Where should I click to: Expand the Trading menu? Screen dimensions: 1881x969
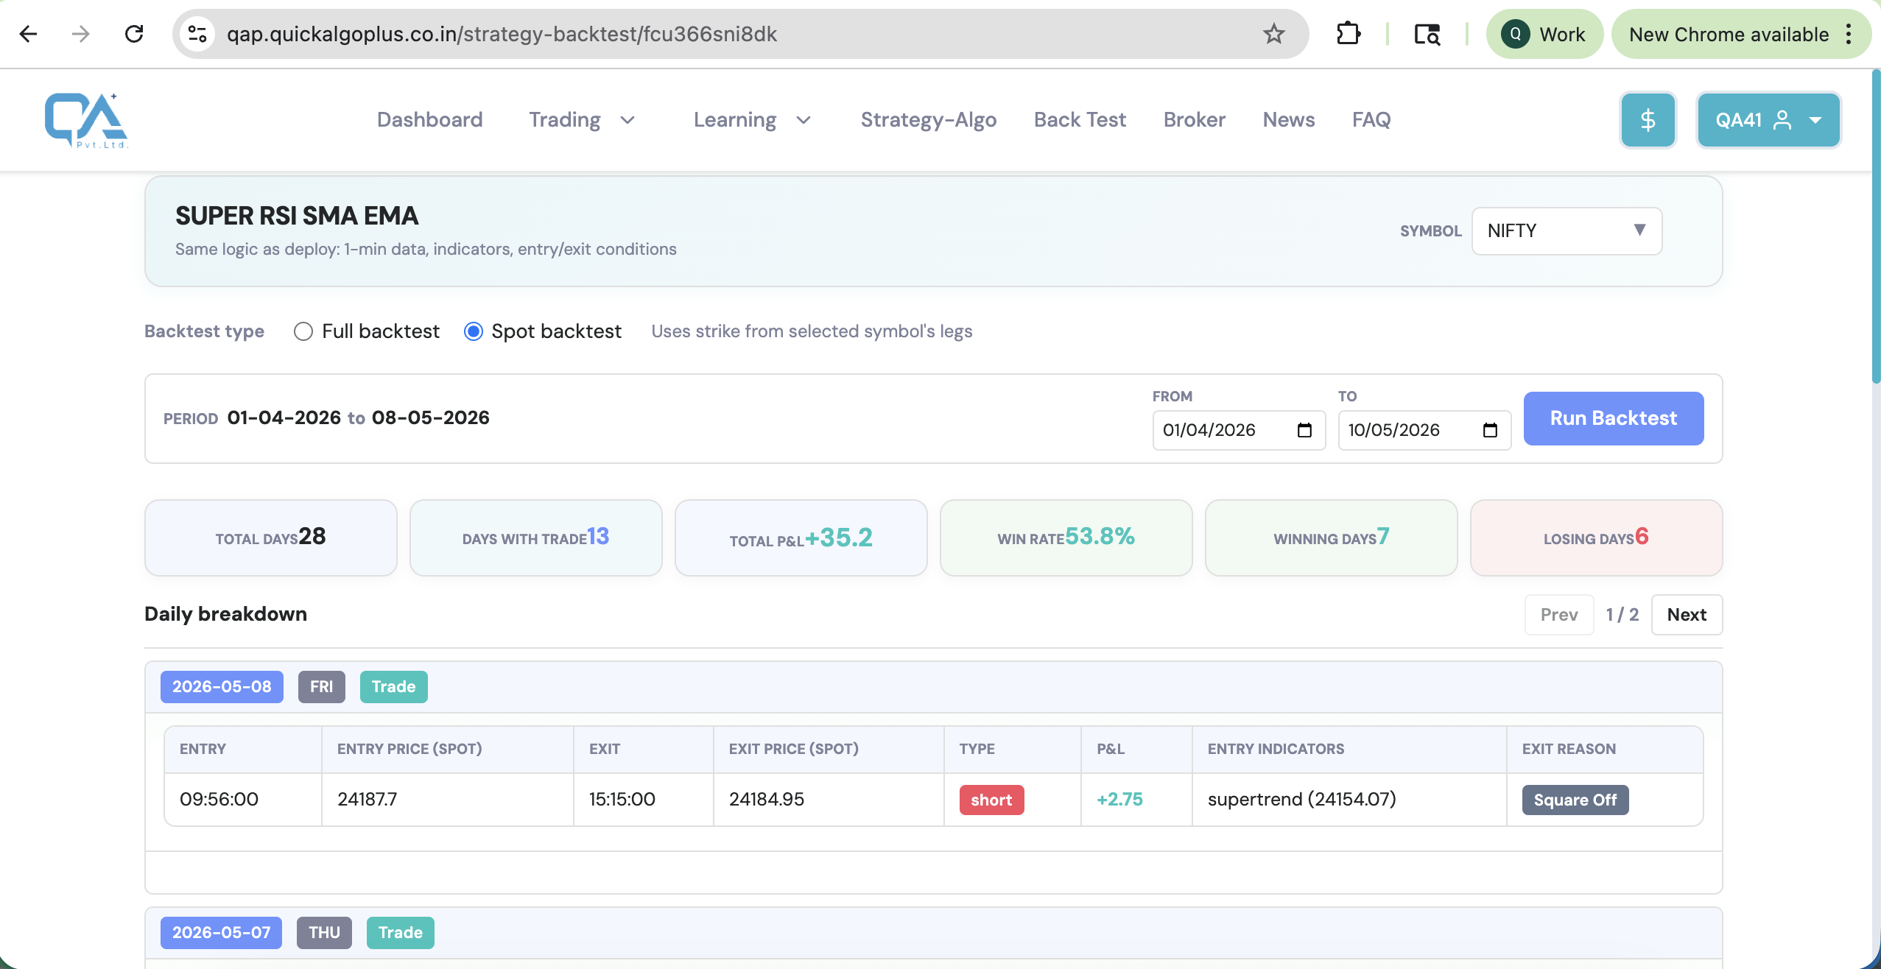pyautogui.click(x=582, y=120)
